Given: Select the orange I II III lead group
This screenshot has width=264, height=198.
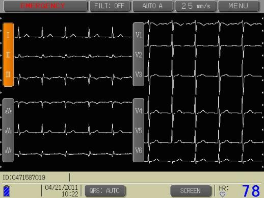Looking at the screenshot, I should point(8,55).
